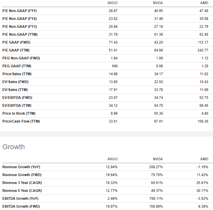The width and height of the screenshot is (213, 210).
Task: Open the Revenue Growth (YoY) metric
Action: pos(21,167)
